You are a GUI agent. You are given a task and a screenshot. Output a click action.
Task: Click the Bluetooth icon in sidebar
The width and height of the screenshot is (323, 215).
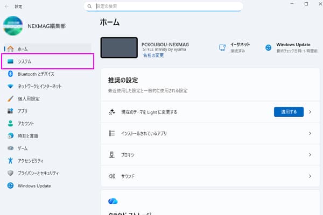pos(10,74)
